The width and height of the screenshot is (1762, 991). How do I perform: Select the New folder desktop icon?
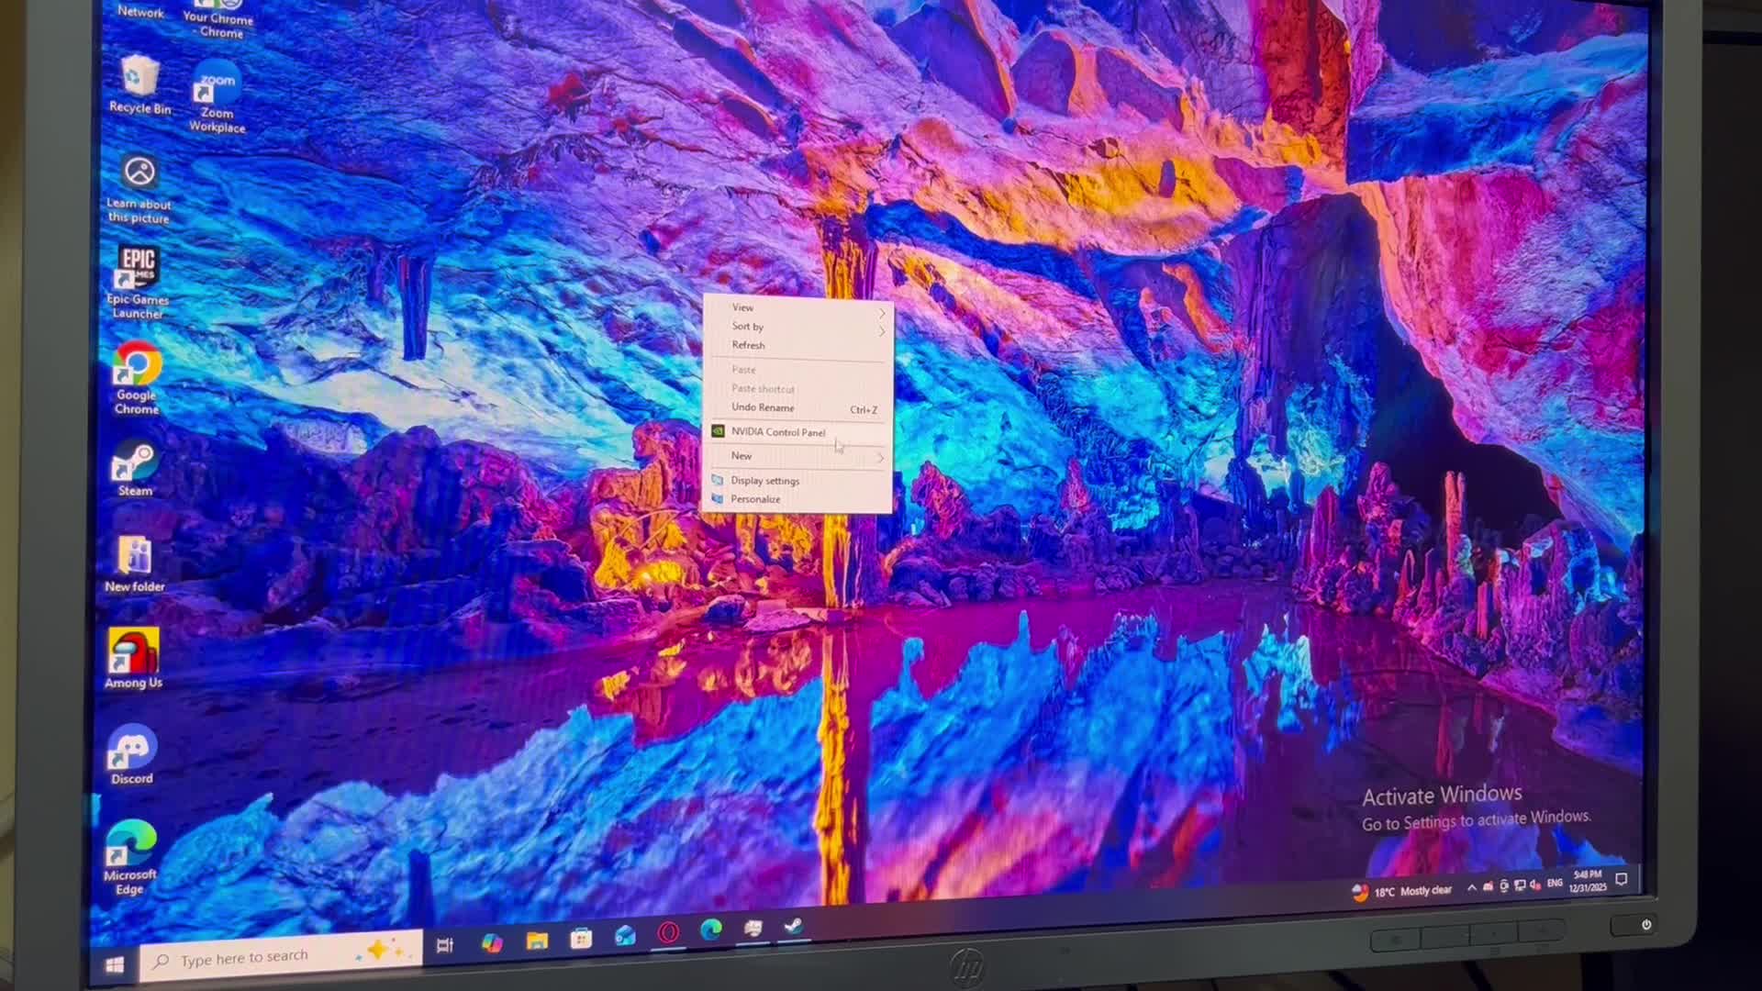pyautogui.click(x=135, y=564)
